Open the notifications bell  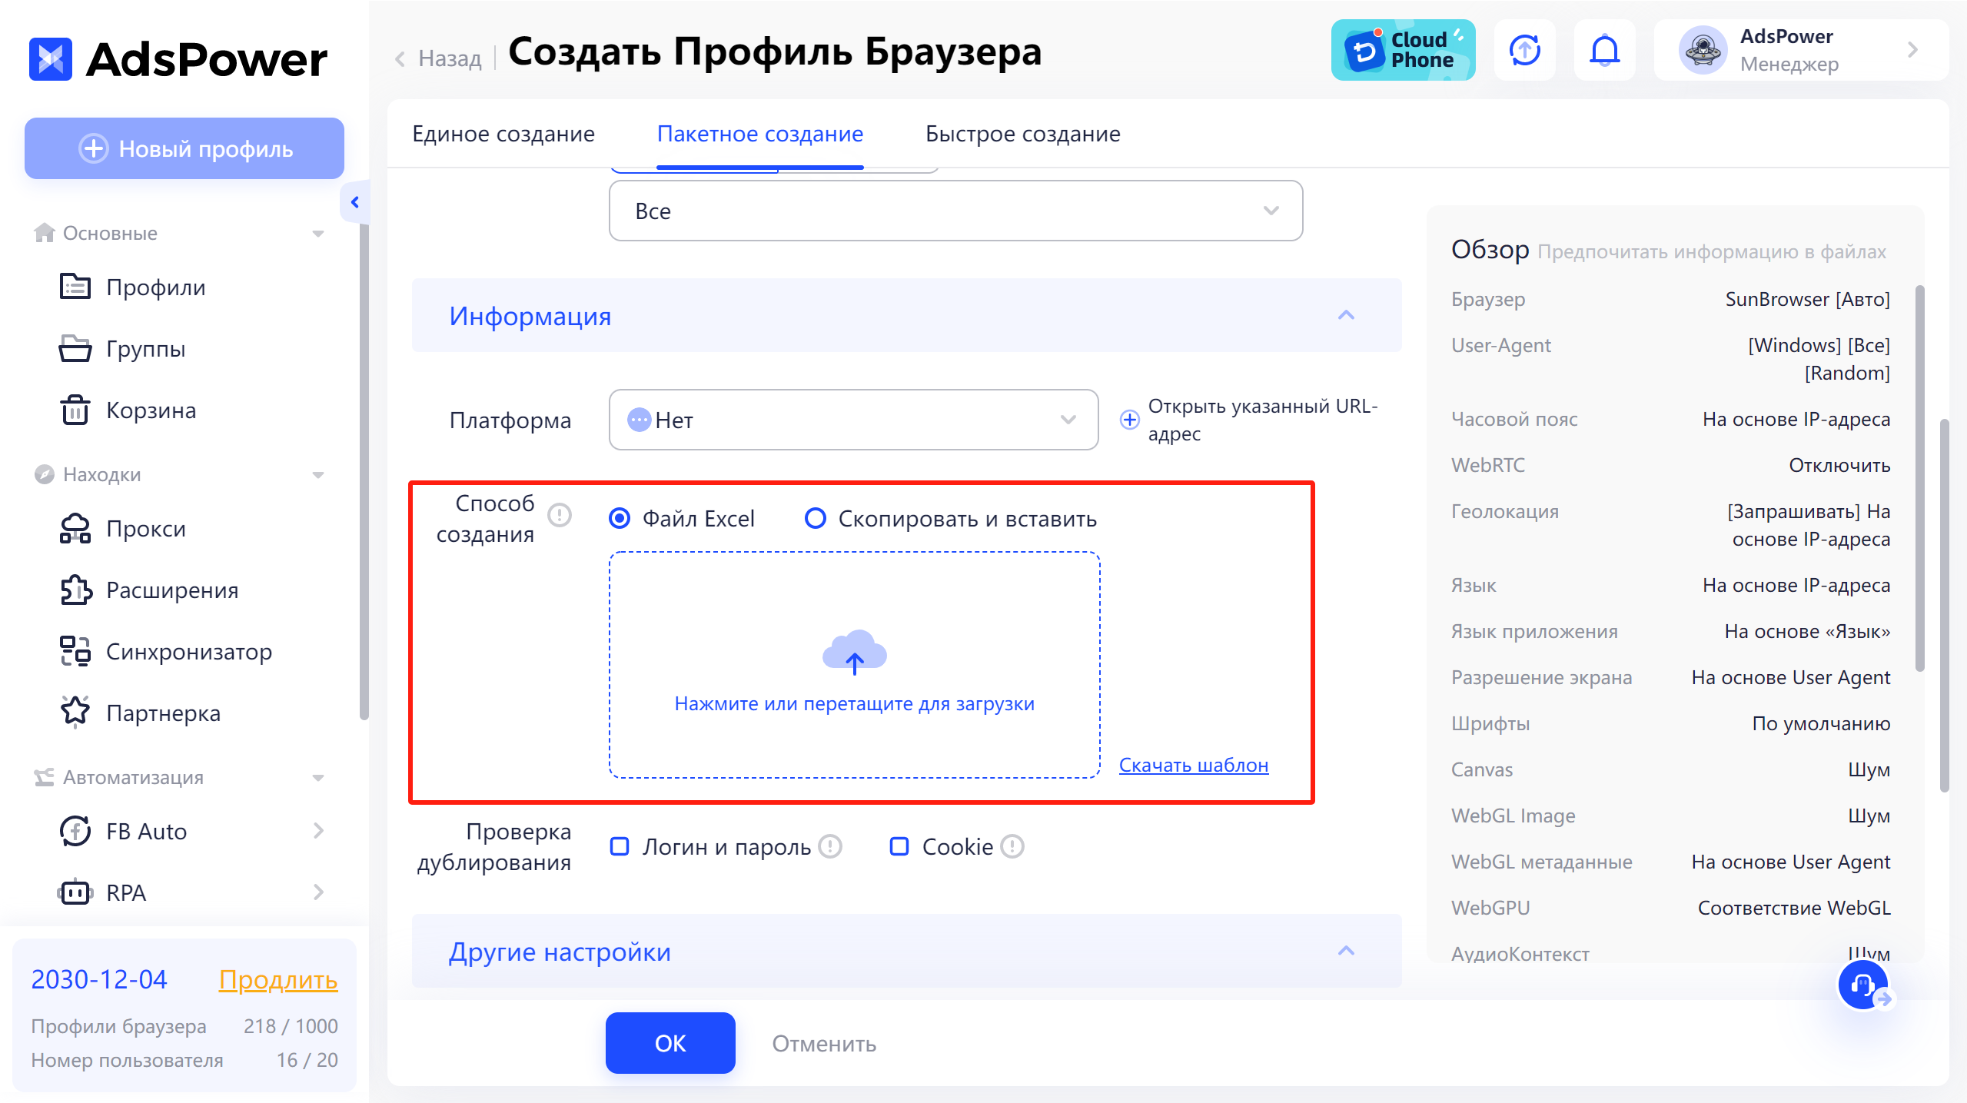click(x=1604, y=50)
